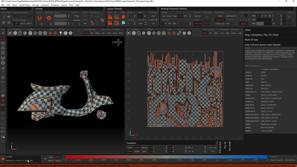This screenshot has width=297, height=167.
Task: Click the frame-all icon in UV viewport toolbar
Action: (x=129, y=33)
